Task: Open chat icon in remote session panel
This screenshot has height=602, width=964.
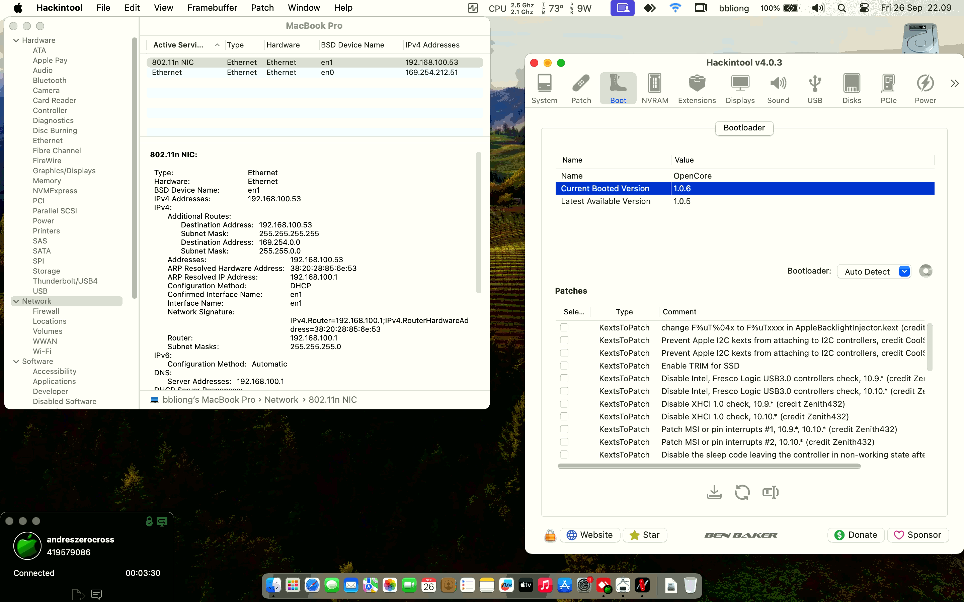Action: pos(96,594)
